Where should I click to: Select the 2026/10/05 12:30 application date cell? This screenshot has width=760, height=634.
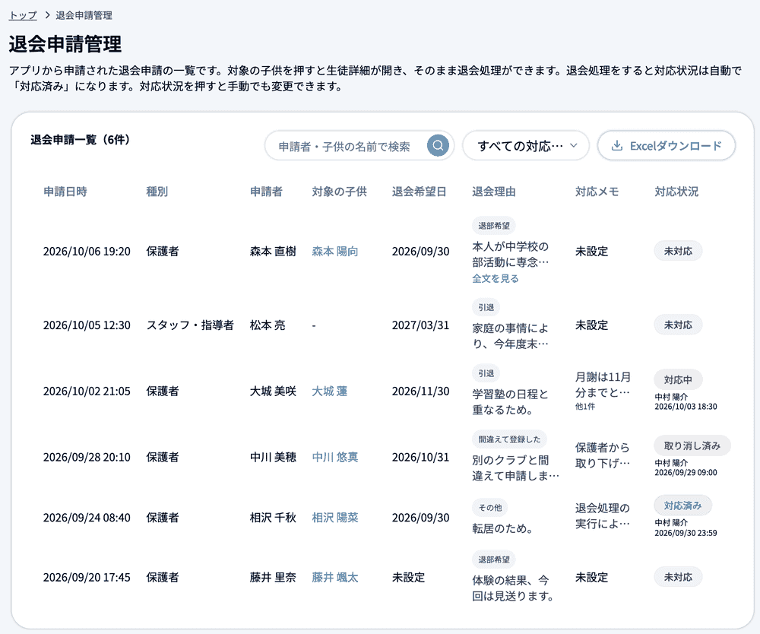[87, 325]
